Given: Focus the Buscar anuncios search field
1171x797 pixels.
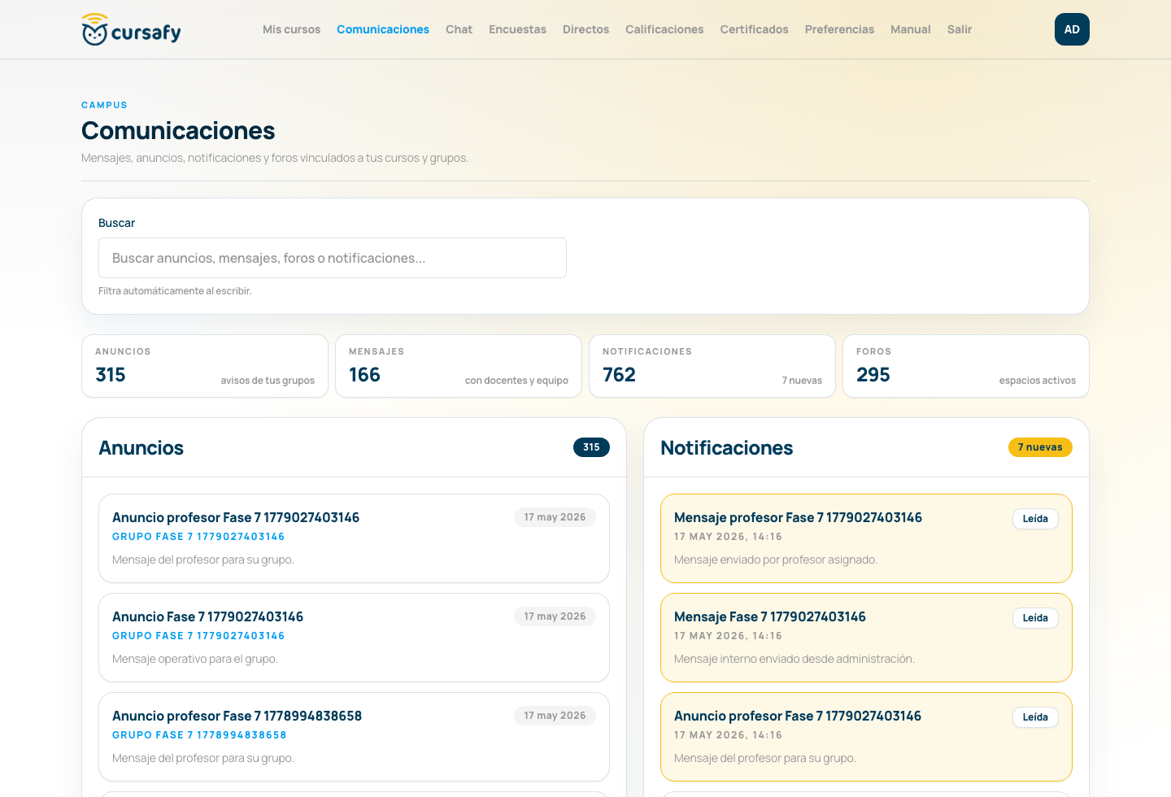Looking at the screenshot, I should click(x=333, y=258).
